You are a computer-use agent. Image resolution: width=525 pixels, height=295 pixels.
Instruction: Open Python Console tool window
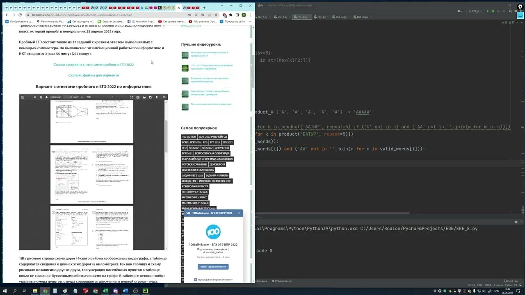(282, 281)
